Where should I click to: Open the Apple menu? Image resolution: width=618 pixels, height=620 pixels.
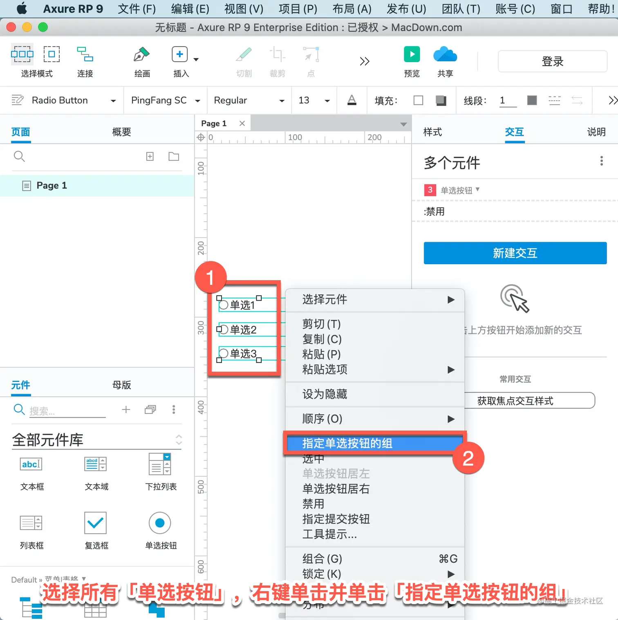coord(22,8)
